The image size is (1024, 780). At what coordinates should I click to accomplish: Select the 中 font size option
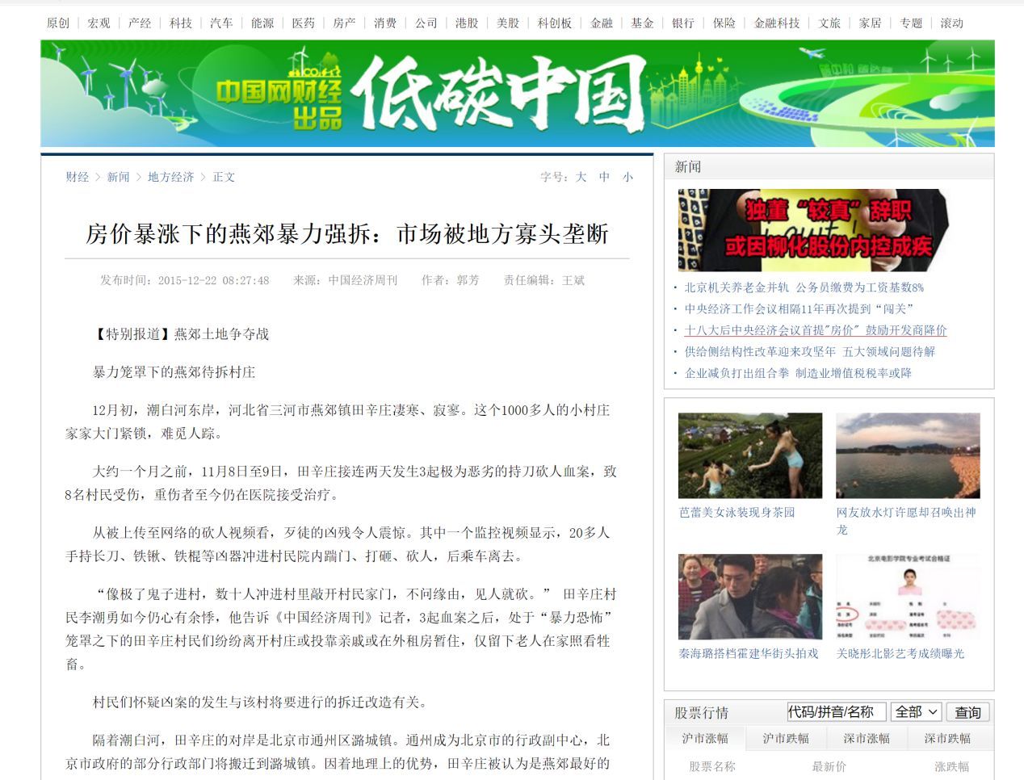point(604,177)
